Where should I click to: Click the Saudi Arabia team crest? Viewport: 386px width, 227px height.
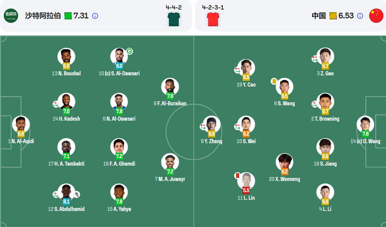point(11,16)
